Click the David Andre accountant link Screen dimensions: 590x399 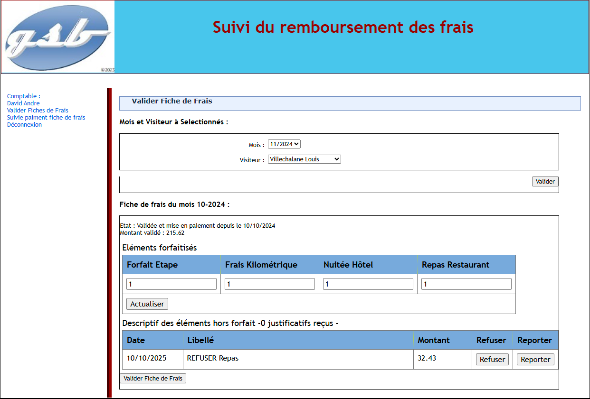pos(23,103)
